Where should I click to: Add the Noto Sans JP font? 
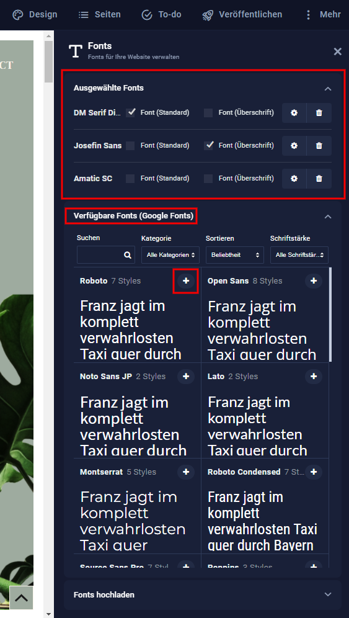coord(186,377)
